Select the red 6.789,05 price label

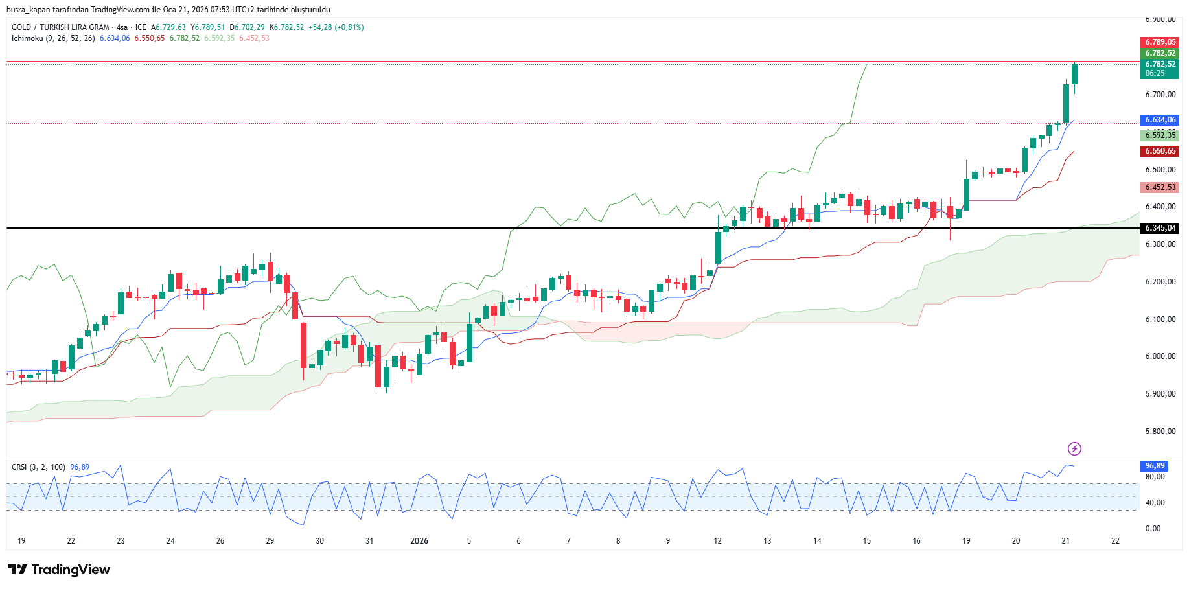pos(1159,42)
